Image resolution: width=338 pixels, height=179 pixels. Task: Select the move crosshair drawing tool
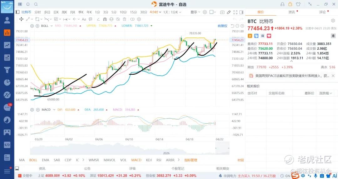[21, 19]
